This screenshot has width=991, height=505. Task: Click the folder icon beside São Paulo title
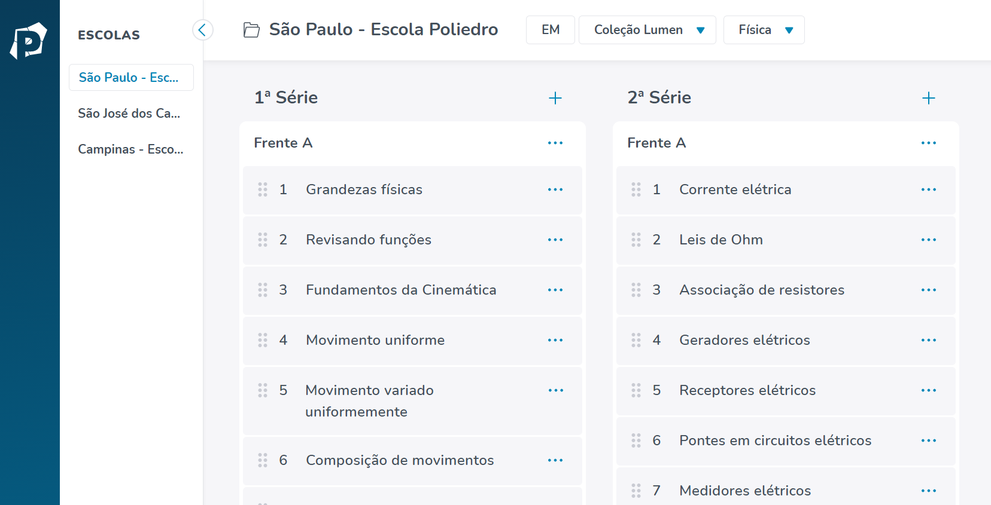pyautogui.click(x=252, y=30)
